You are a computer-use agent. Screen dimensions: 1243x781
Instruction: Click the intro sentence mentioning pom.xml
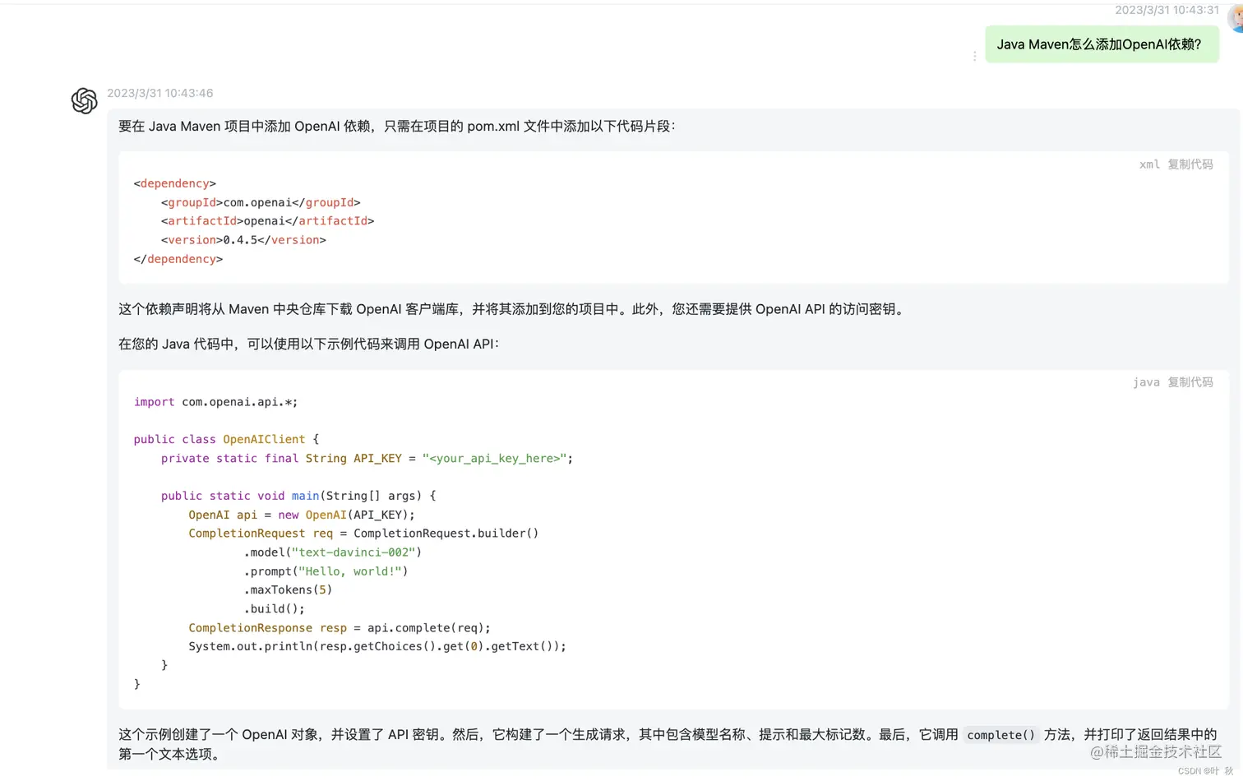pyautogui.click(x=397, y=127)
